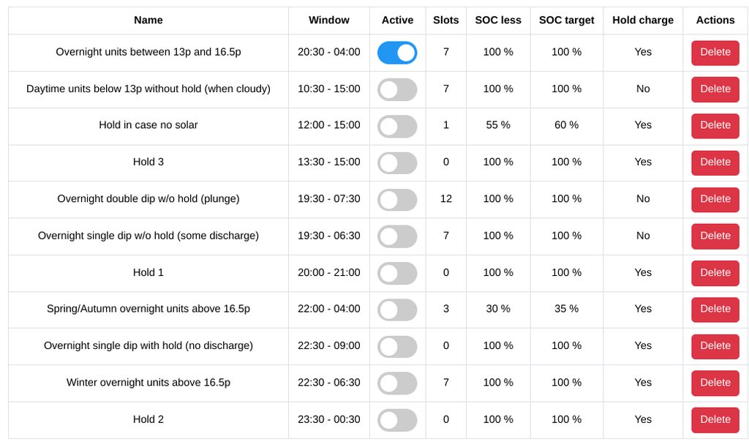Turn on 'Overnight double dip w/o hold' toggle
749x442 pixels.
pyautogui.click(x=397, y=199)
